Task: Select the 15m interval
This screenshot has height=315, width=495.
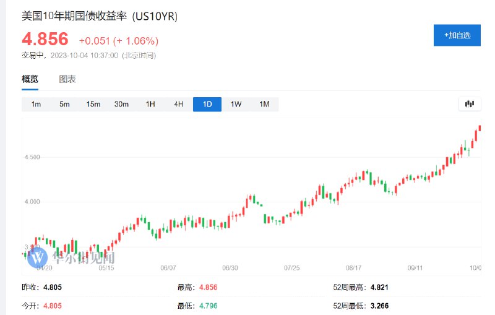Action: click(x=93, y=104)
